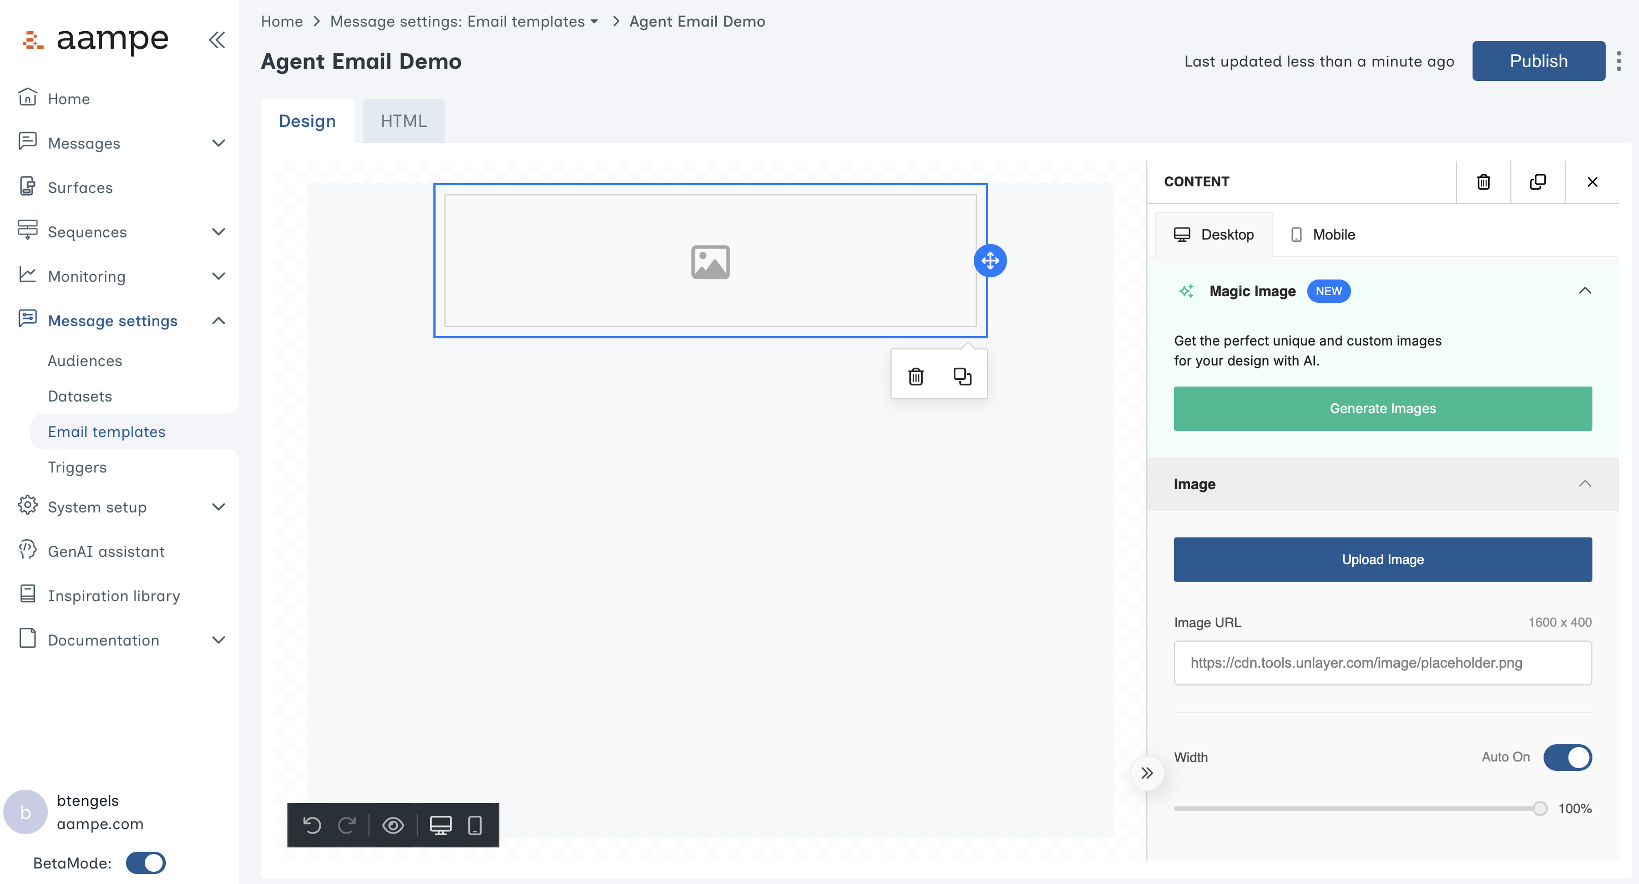Expand the Messages menu
1639x884 pixels.
pos(218,143)
